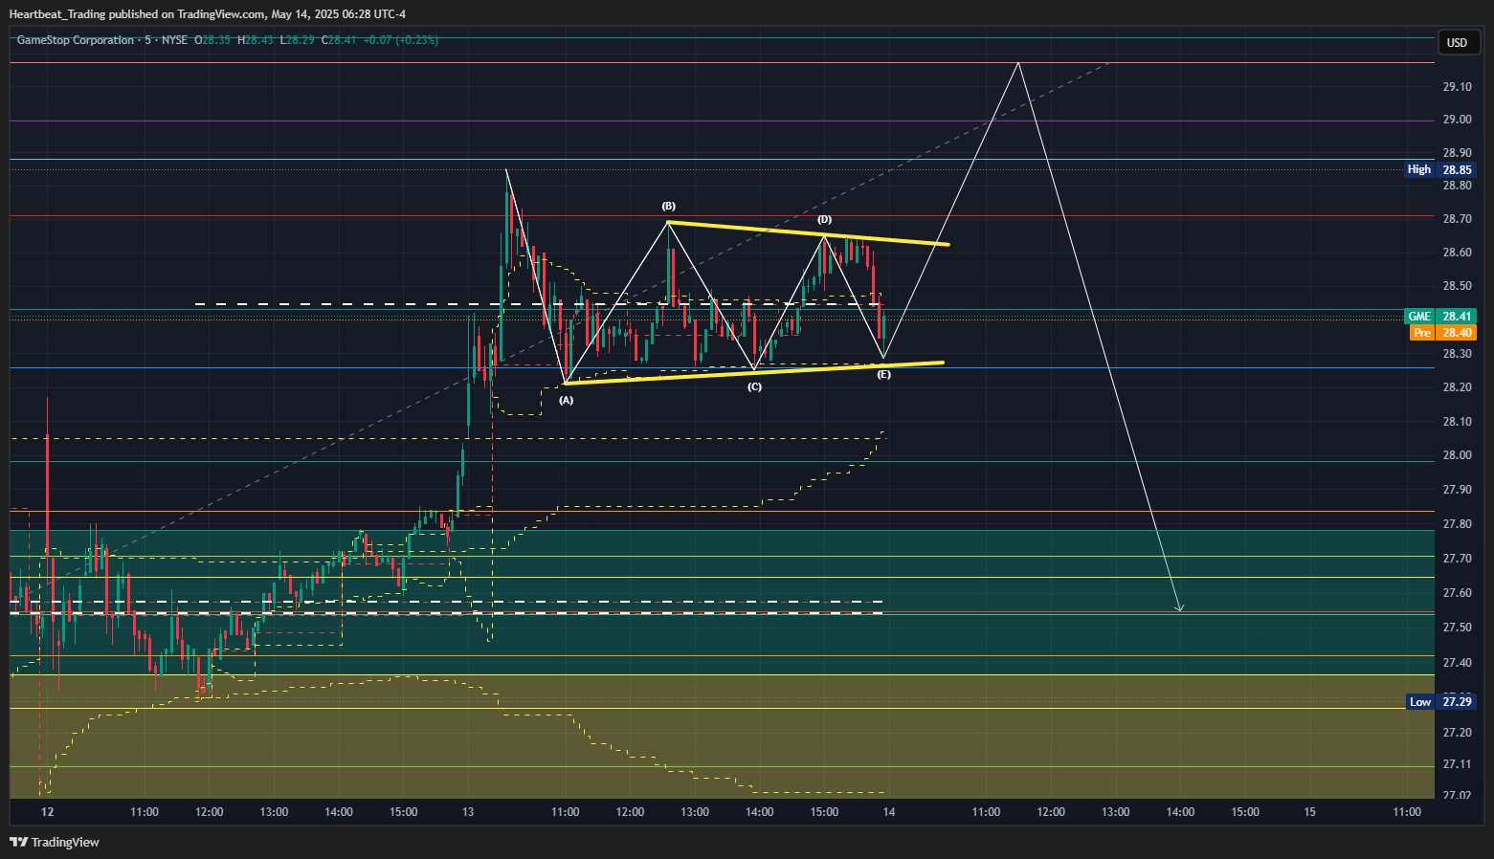This screenshot has height=859, width=1494.
Task: Select the low value L28.29
Action: click(298, 40)
